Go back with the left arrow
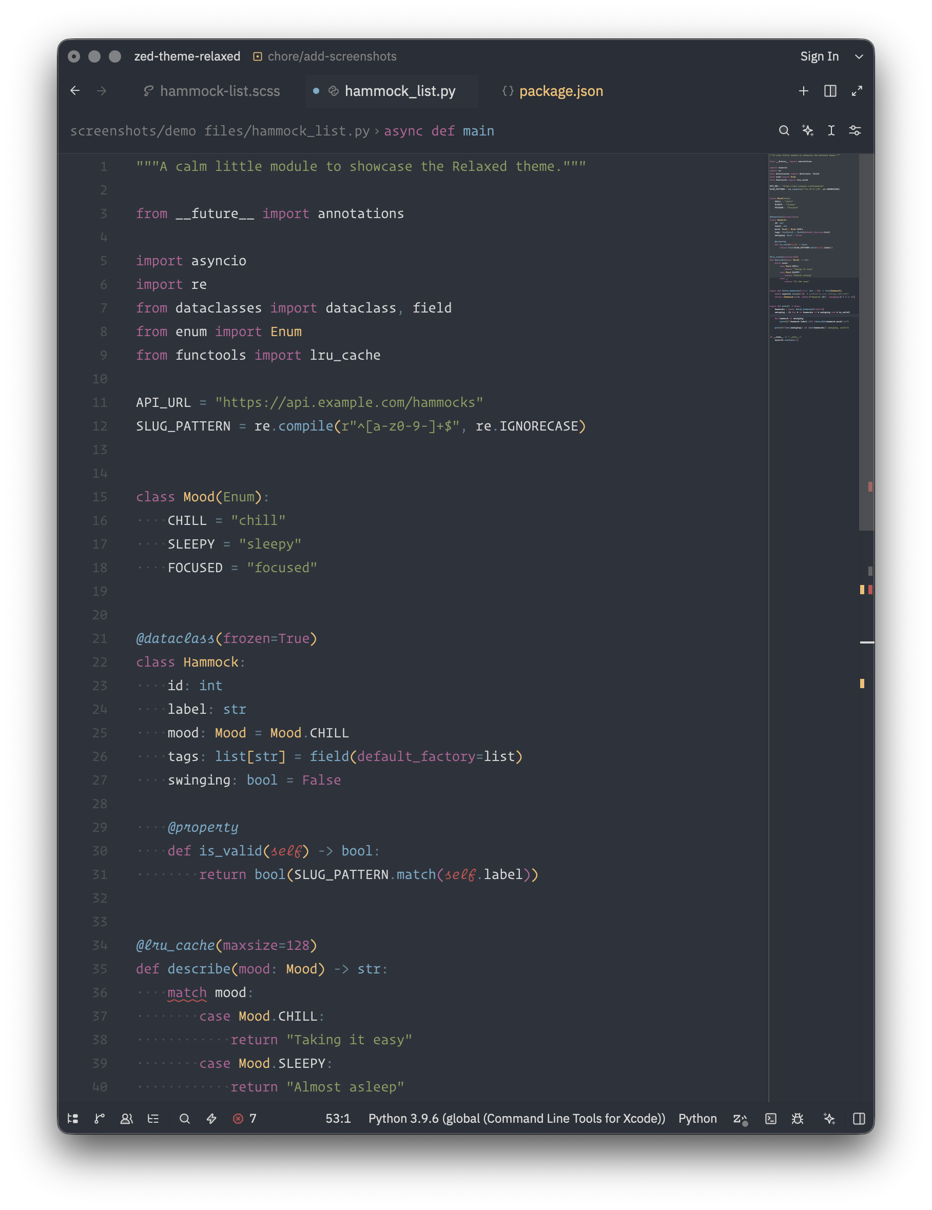Viewport: 932px width, 1210px height. 75,91
